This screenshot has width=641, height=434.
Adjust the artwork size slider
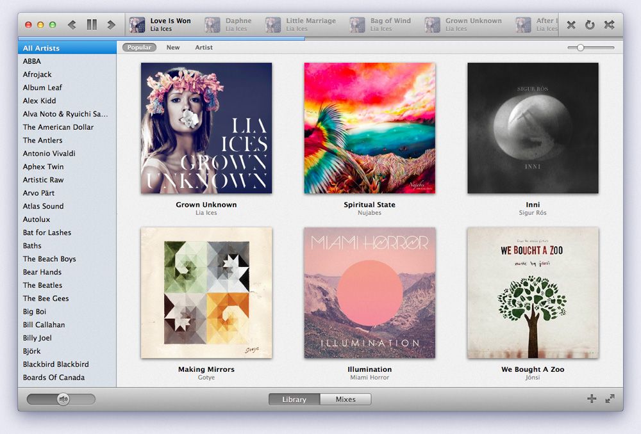pos(581,47)
